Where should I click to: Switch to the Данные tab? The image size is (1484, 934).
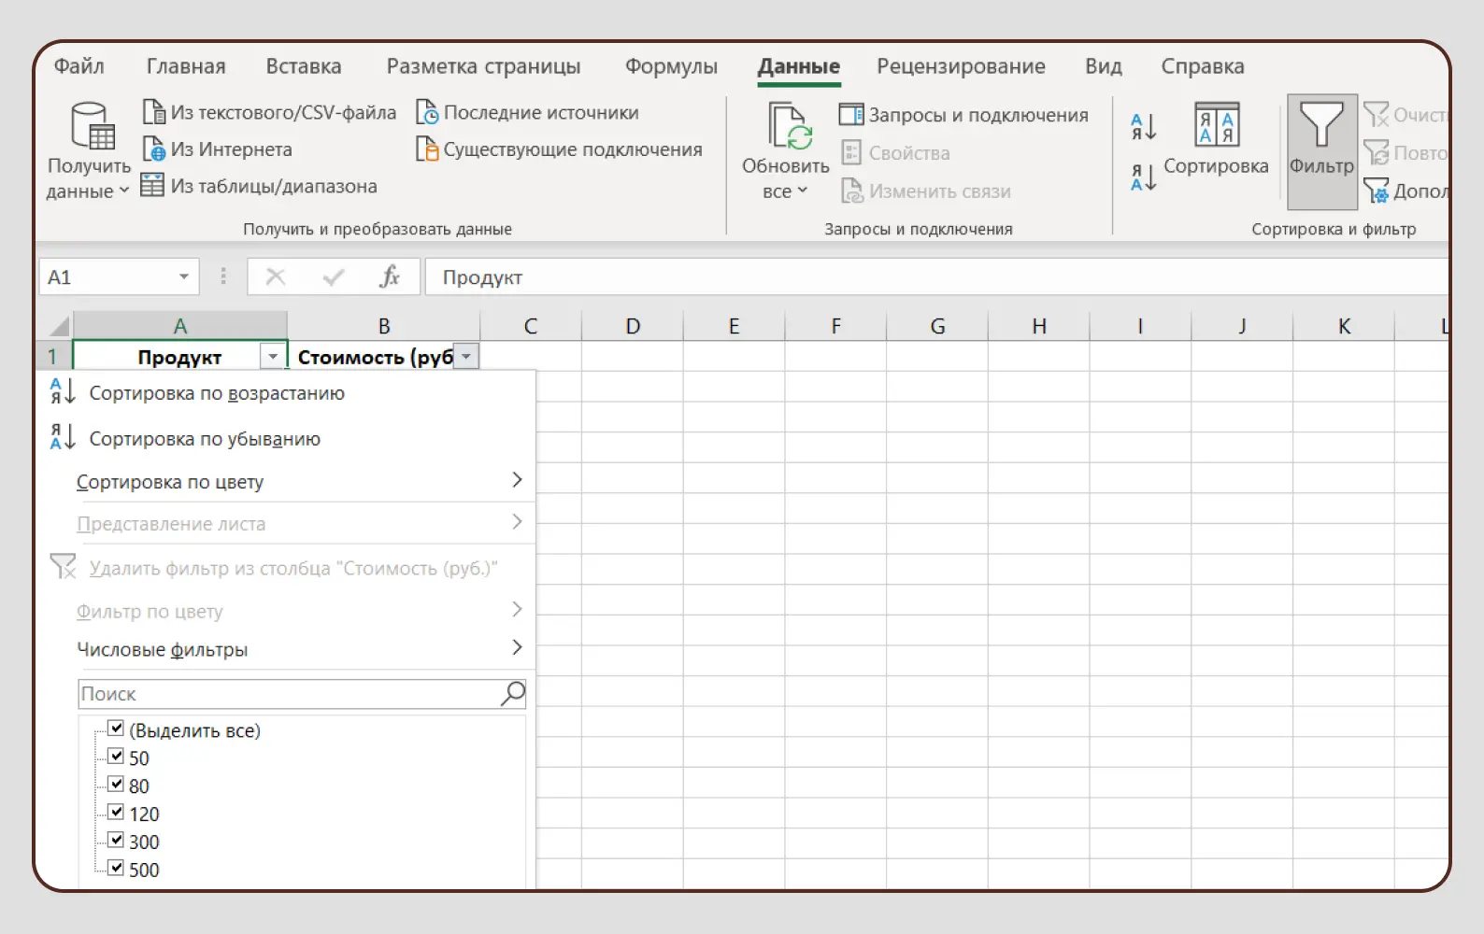pyautogui.click(x=799, y=66)
